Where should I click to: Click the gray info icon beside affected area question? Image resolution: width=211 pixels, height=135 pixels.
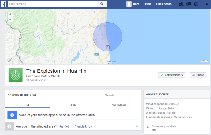[x=9, y=126]
